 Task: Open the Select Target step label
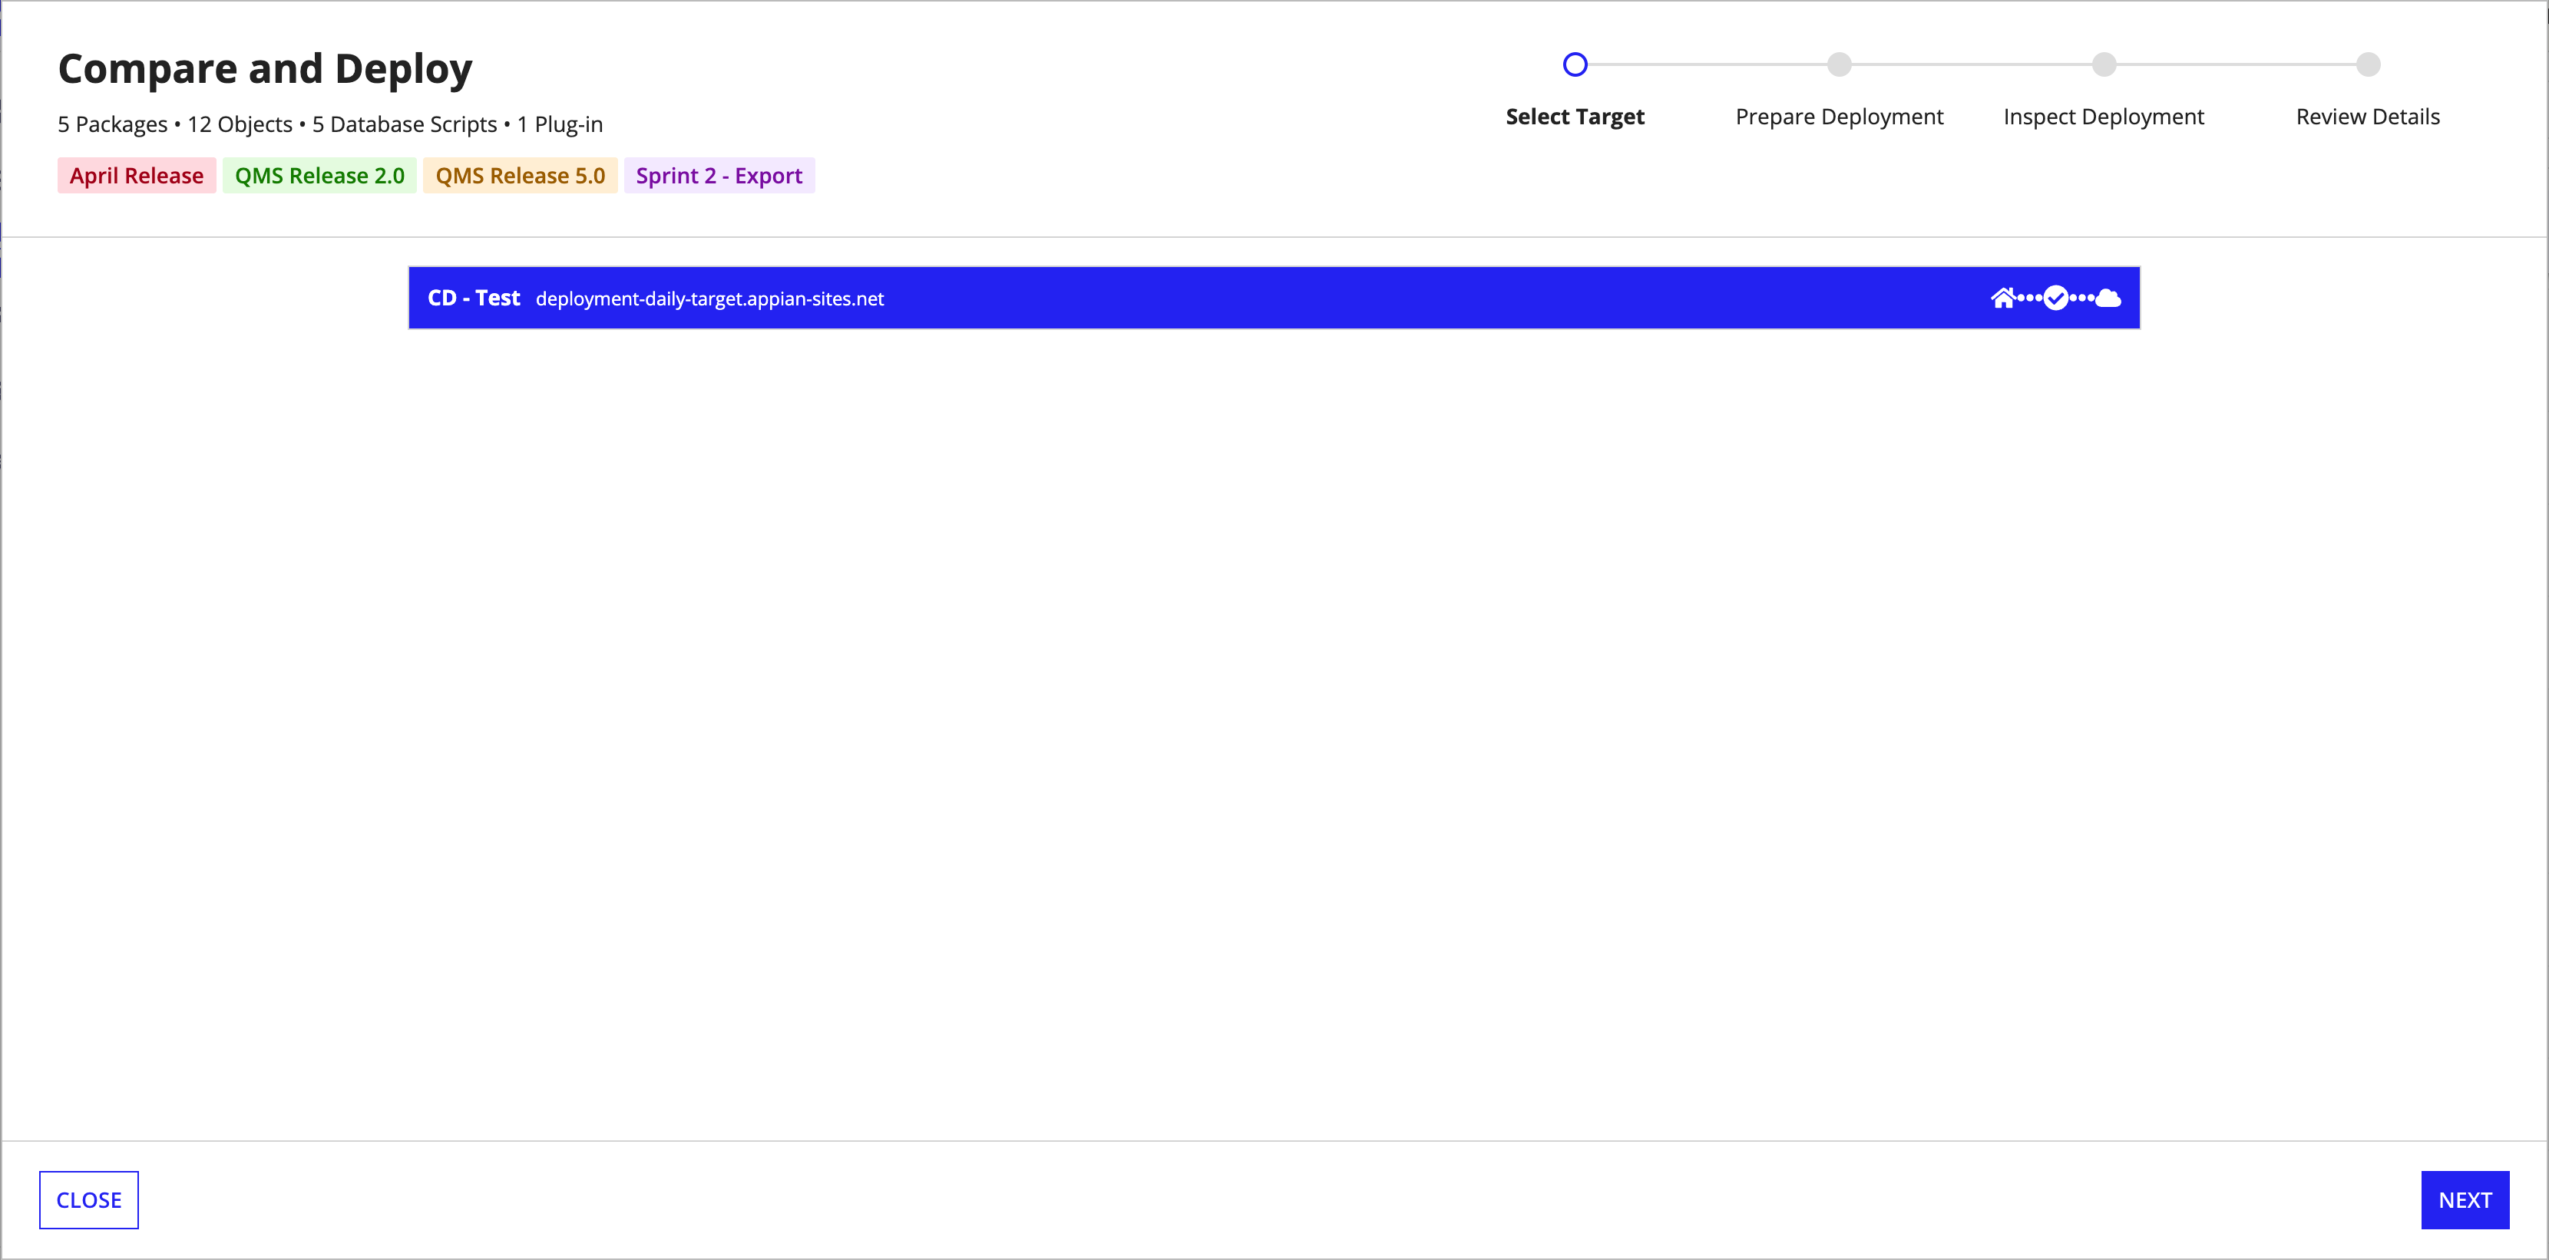tap(1575, 117)
